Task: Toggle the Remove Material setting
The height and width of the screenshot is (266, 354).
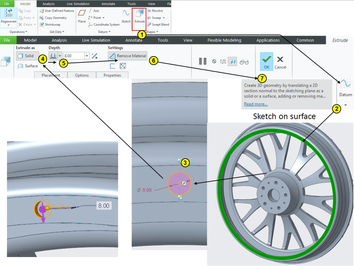Action: [127, 56]
